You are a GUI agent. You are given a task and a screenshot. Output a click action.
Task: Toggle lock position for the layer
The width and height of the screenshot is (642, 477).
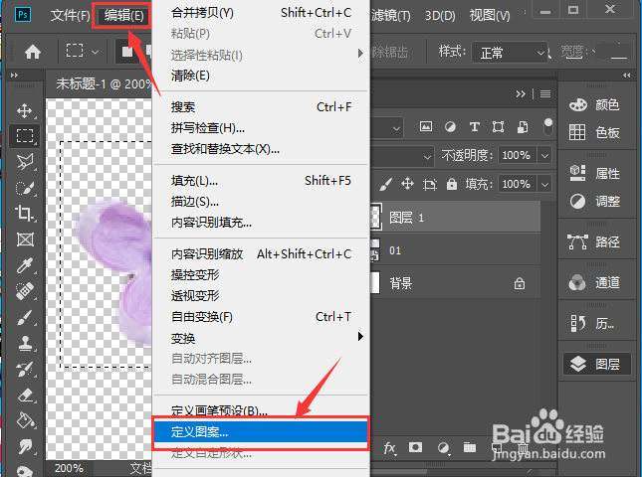(407, 184)
